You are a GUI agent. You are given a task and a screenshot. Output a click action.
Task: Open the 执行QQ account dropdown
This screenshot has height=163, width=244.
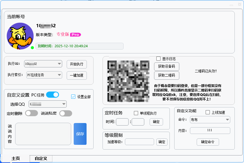tap(43, 64)
